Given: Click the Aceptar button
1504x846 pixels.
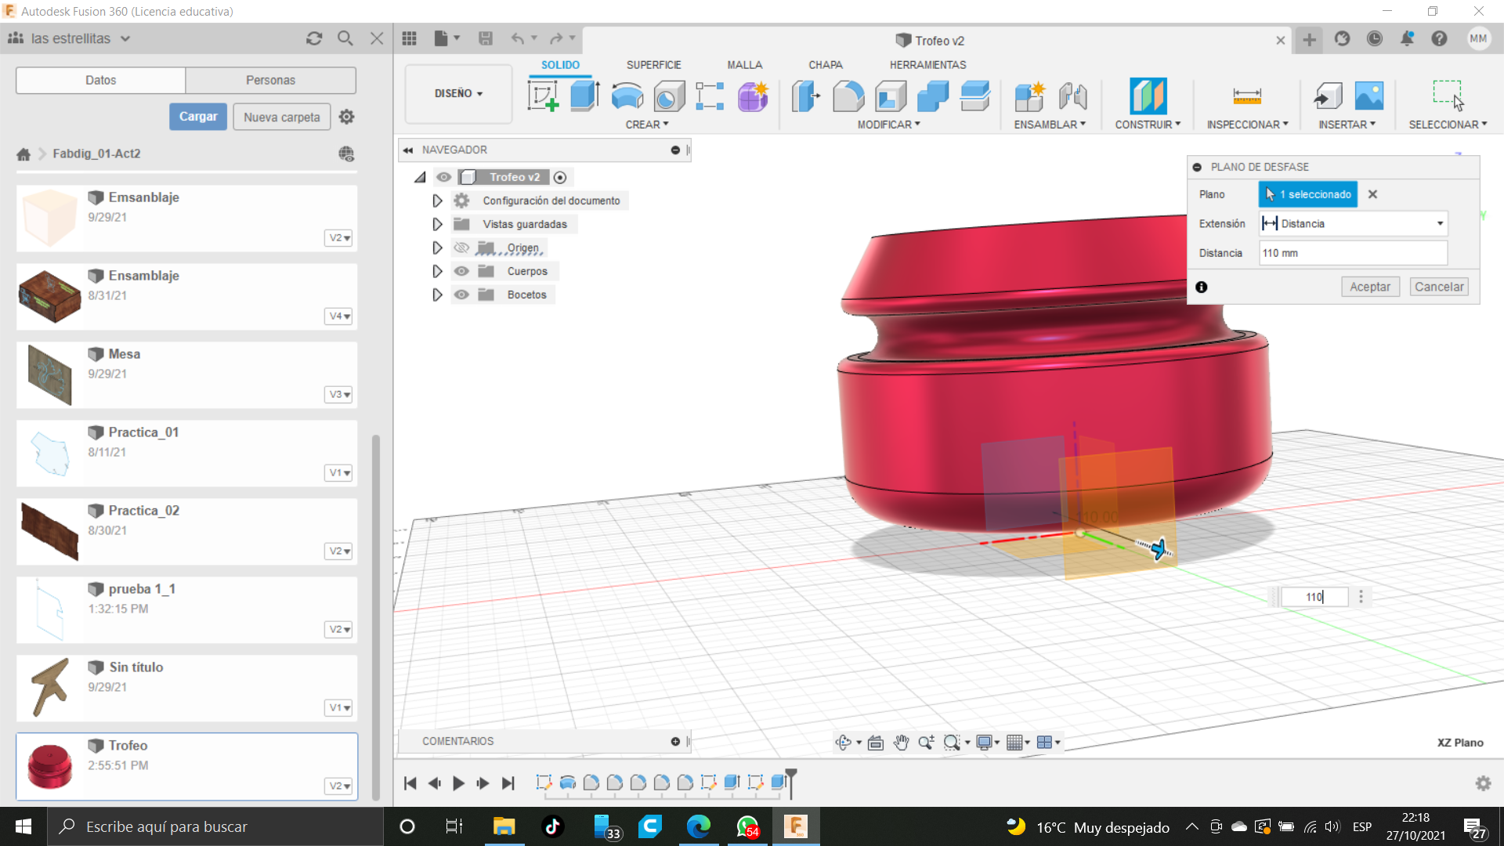Looking at the screenshot, I should [1369, 287].
